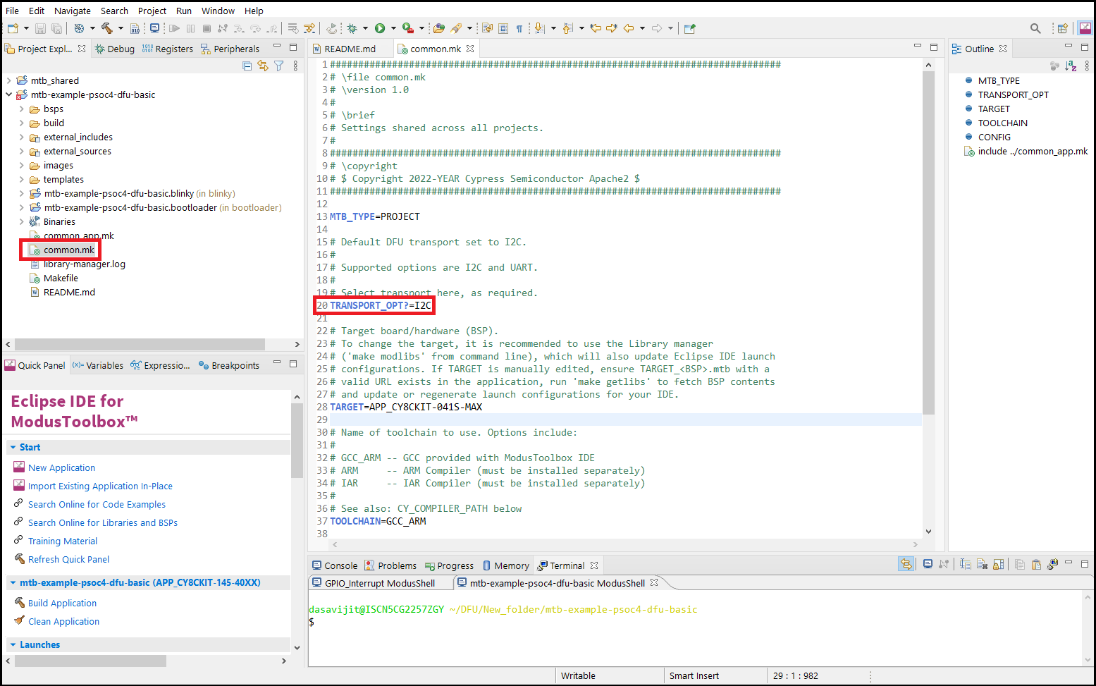Click the Project Explorer horizontal scrollbar
The image size is (1096, 686).
140,344
